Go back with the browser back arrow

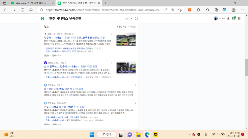click(5, 10)
